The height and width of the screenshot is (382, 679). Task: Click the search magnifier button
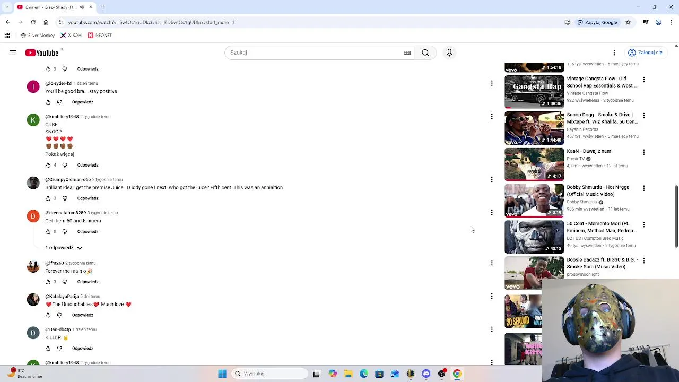coord(425,53)
